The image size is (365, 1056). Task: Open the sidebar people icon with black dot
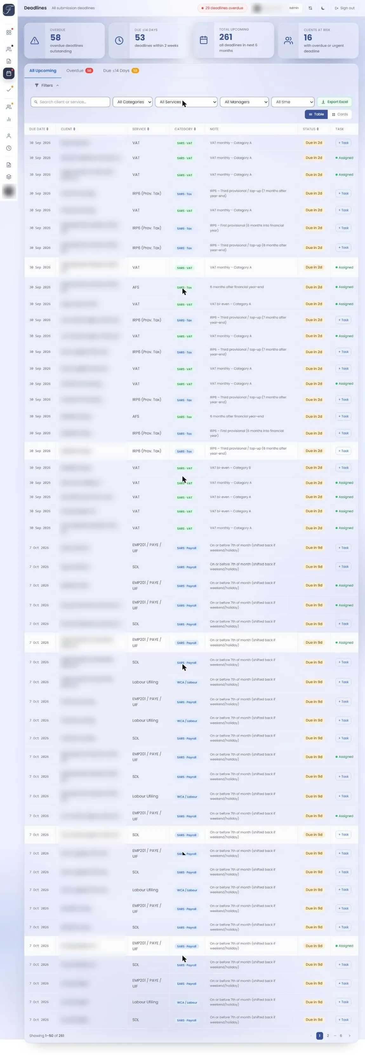tap(9, 49)
